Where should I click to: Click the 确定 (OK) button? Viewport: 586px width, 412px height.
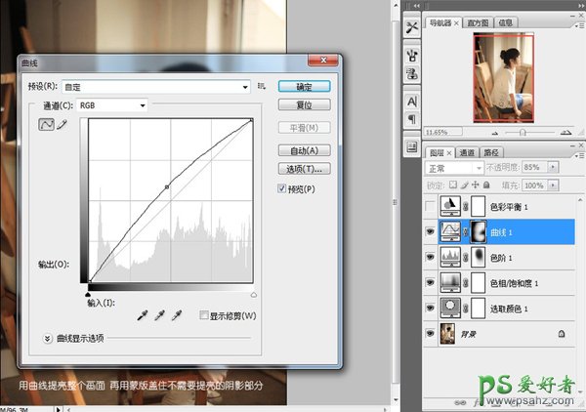304,86
